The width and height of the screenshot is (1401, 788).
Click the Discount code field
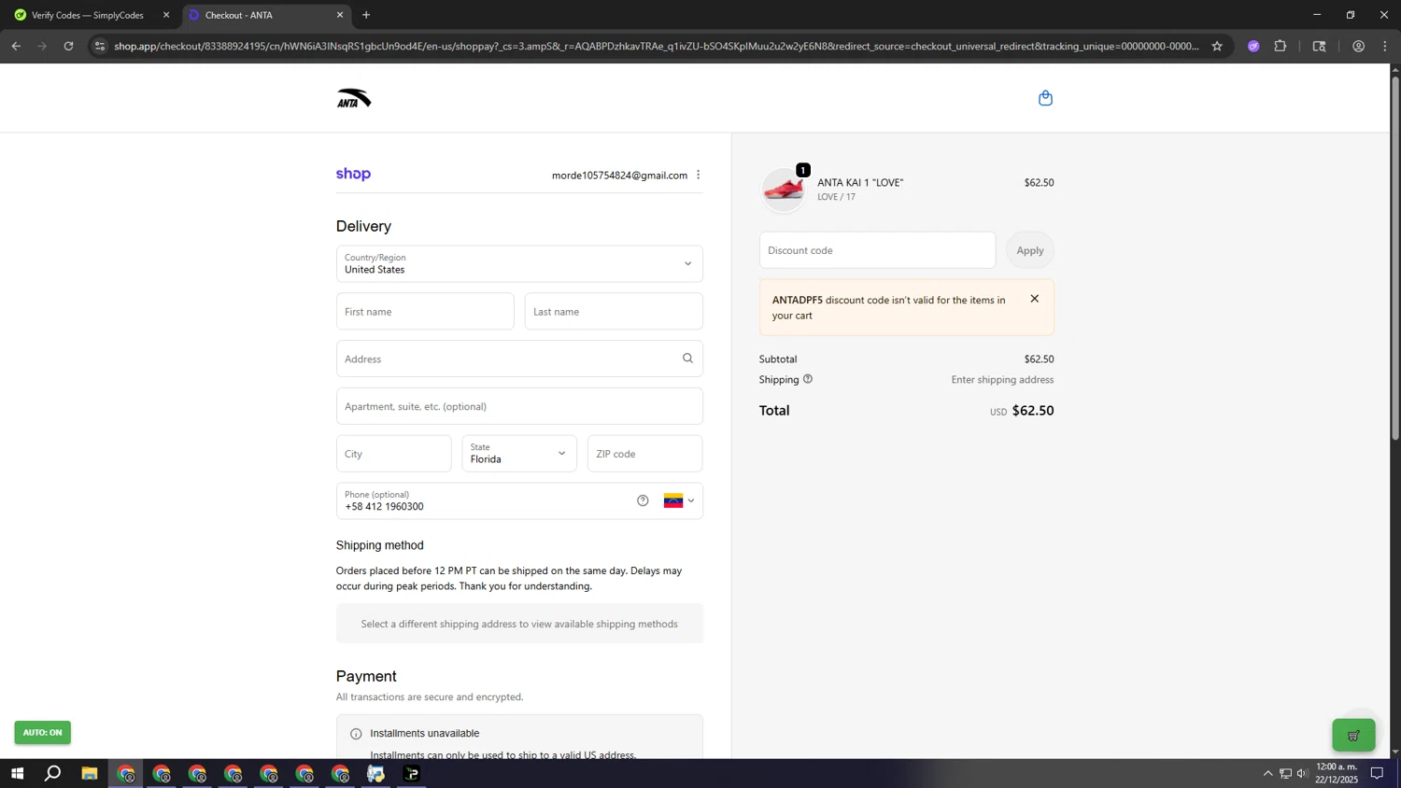coord(877,250)
